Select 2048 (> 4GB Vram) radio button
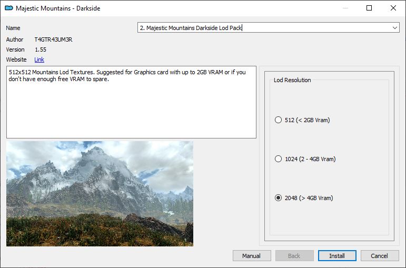Viewport: 406px width, 268px height. (278, 198)
